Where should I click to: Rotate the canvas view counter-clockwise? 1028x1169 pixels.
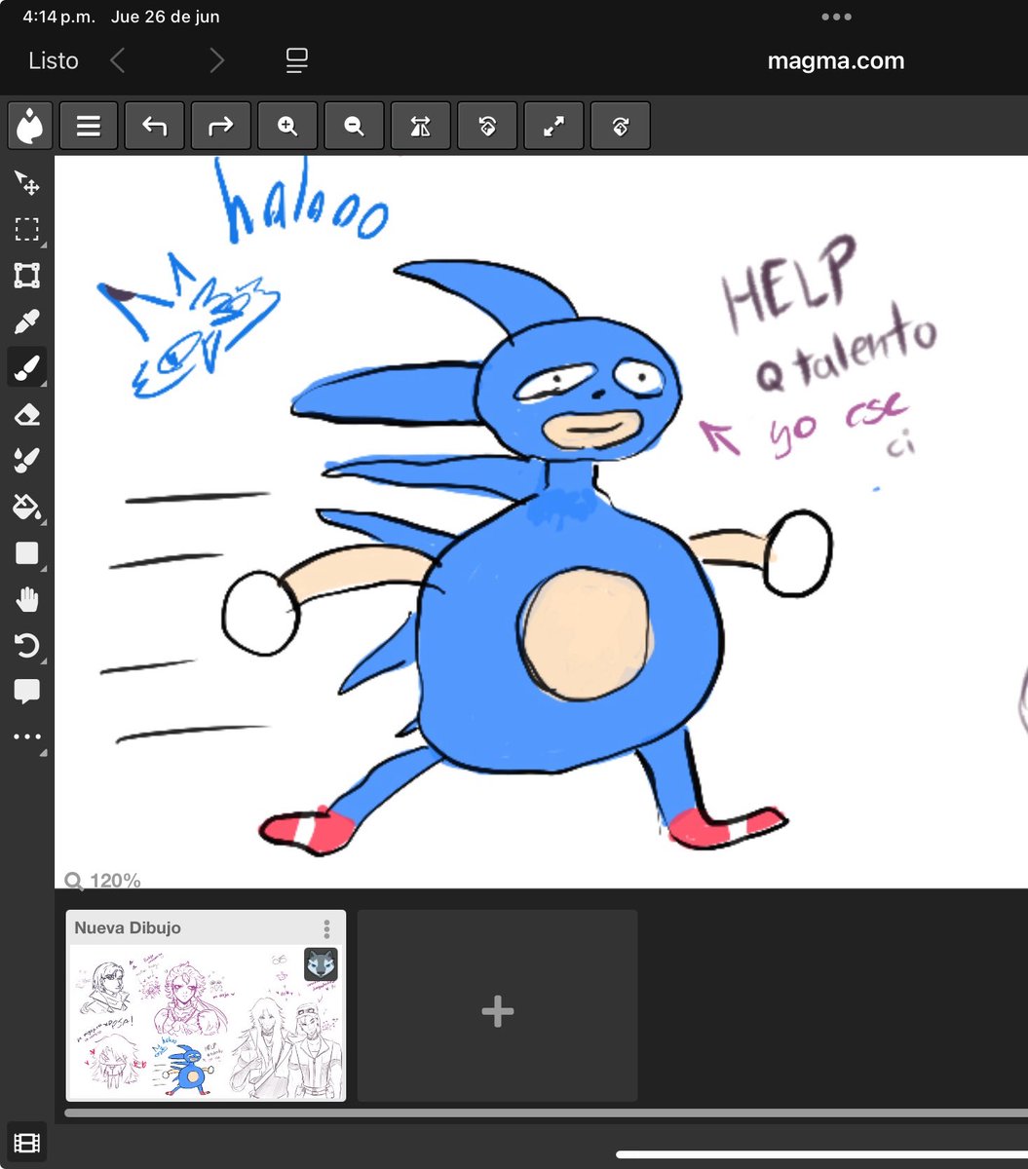487,126
